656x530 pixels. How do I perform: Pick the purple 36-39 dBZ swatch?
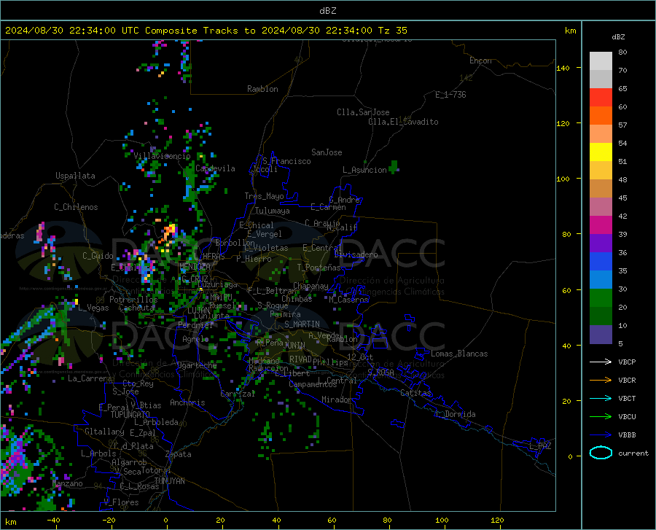pyautogui.click(x=601, y=243)
